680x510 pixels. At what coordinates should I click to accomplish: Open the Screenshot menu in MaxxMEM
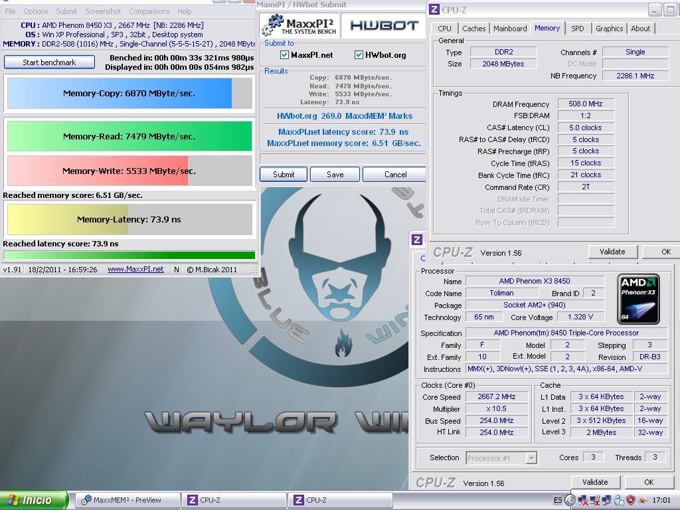pos(103,11)
